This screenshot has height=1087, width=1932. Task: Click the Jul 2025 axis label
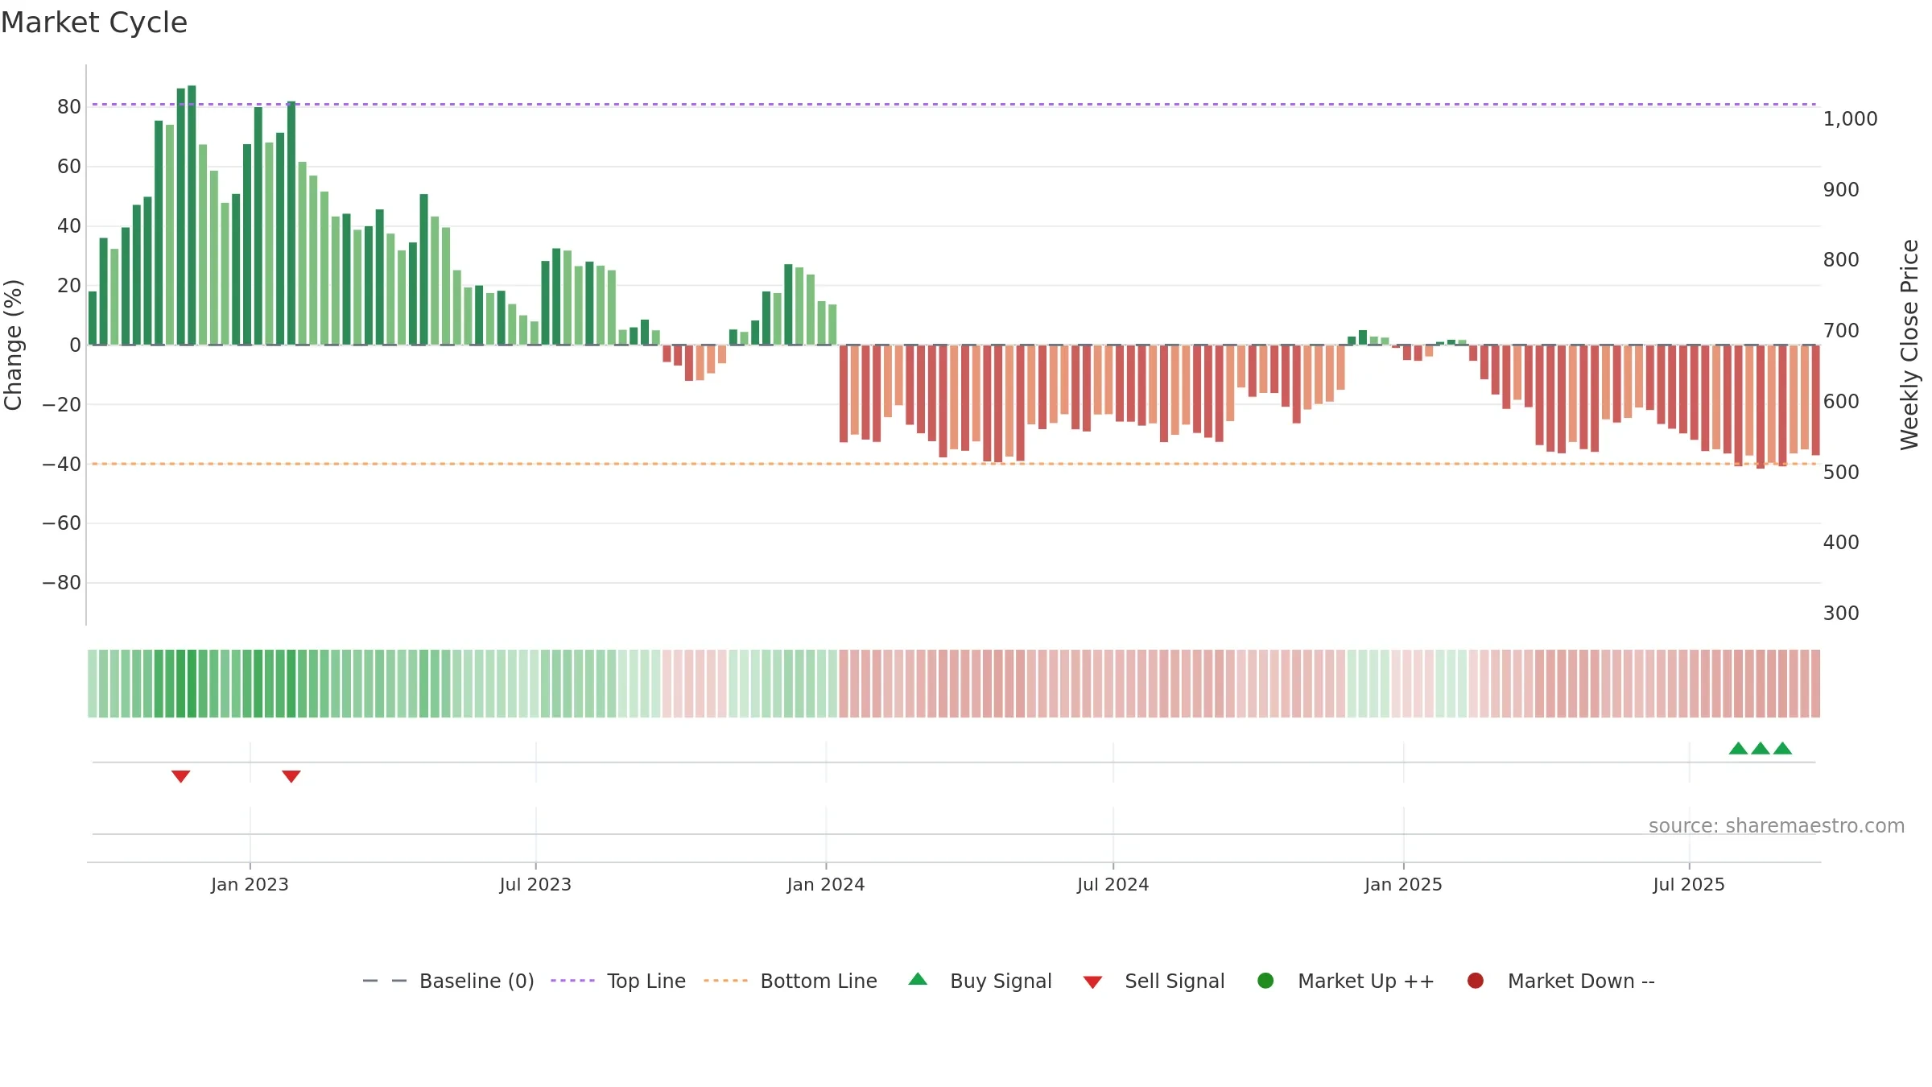point(1689,884)
